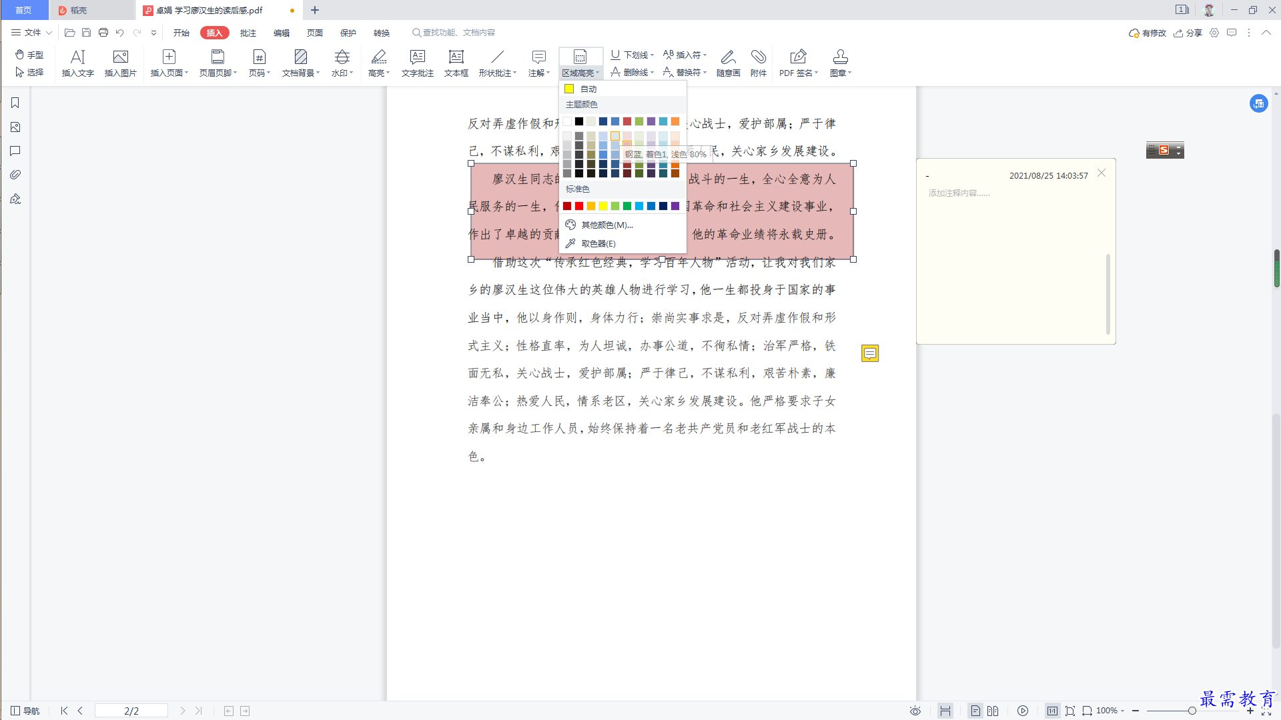This screenshot has height=720, width=1281.
Task: Click the blue floating assistant icon
Action: click(1259, 103)
